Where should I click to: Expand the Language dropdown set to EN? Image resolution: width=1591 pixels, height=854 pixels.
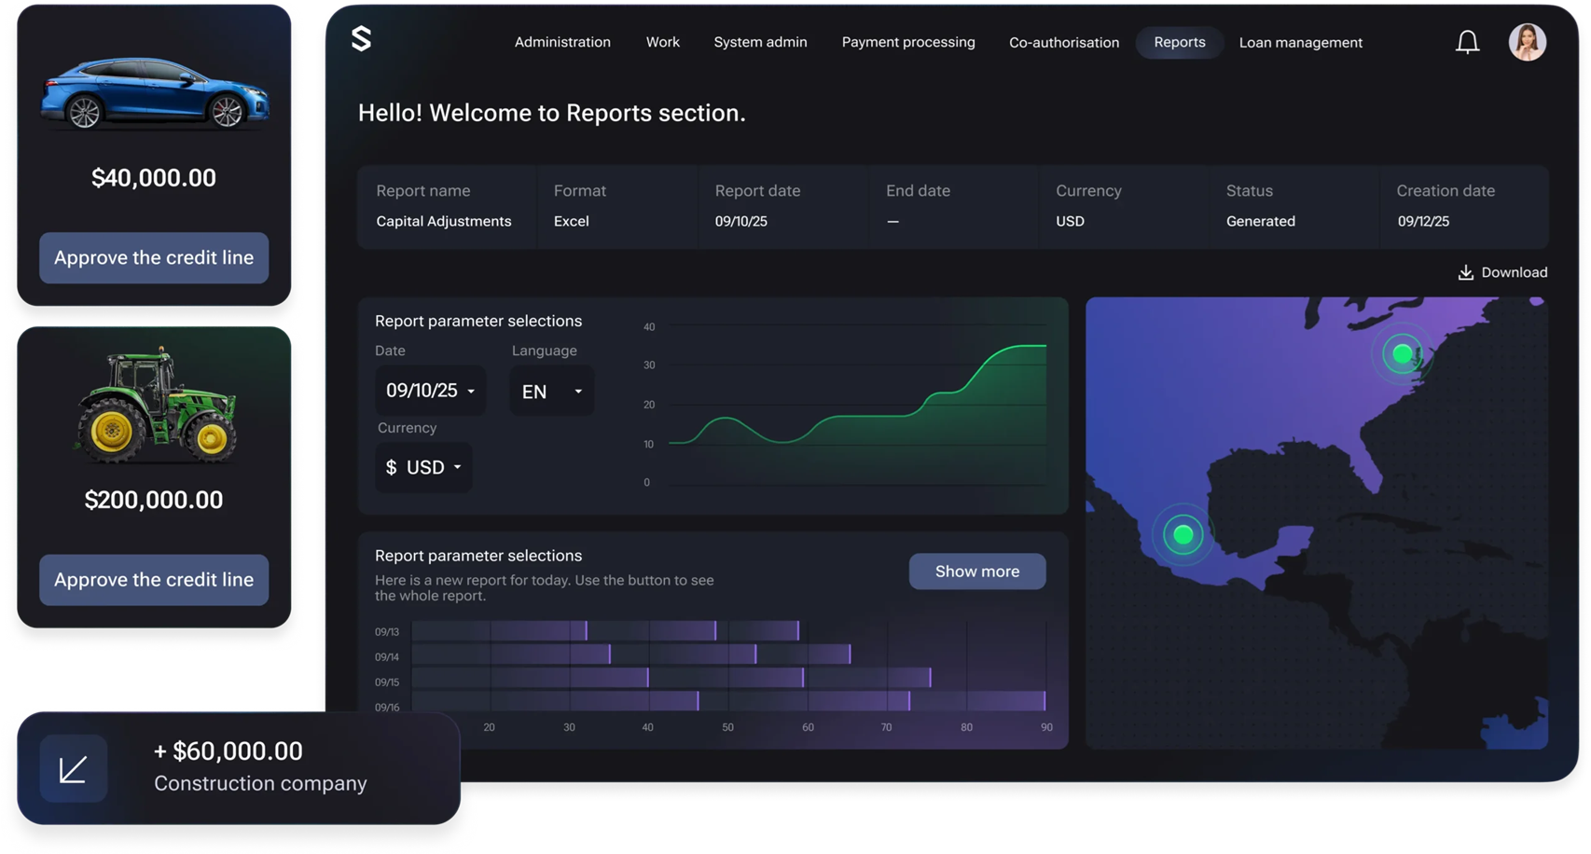coord(551,391)
